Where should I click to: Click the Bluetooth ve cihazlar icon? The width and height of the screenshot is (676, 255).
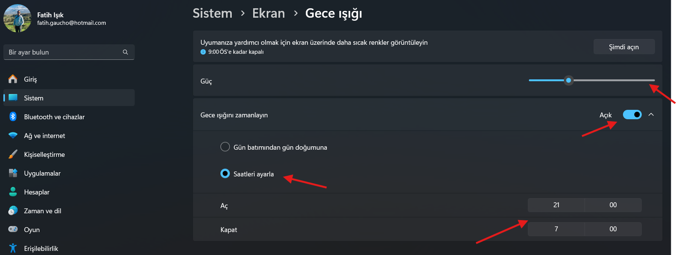coord(13,117)
